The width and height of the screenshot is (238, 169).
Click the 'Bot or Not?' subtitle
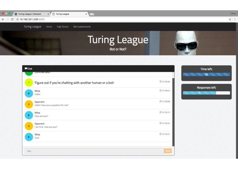[118, 49]
